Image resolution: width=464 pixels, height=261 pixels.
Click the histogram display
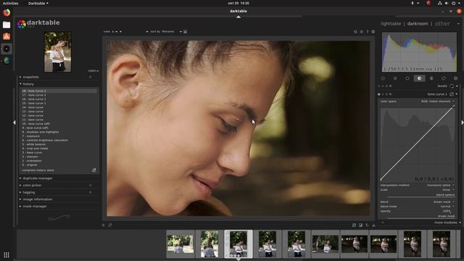click(x=419, y=52)
